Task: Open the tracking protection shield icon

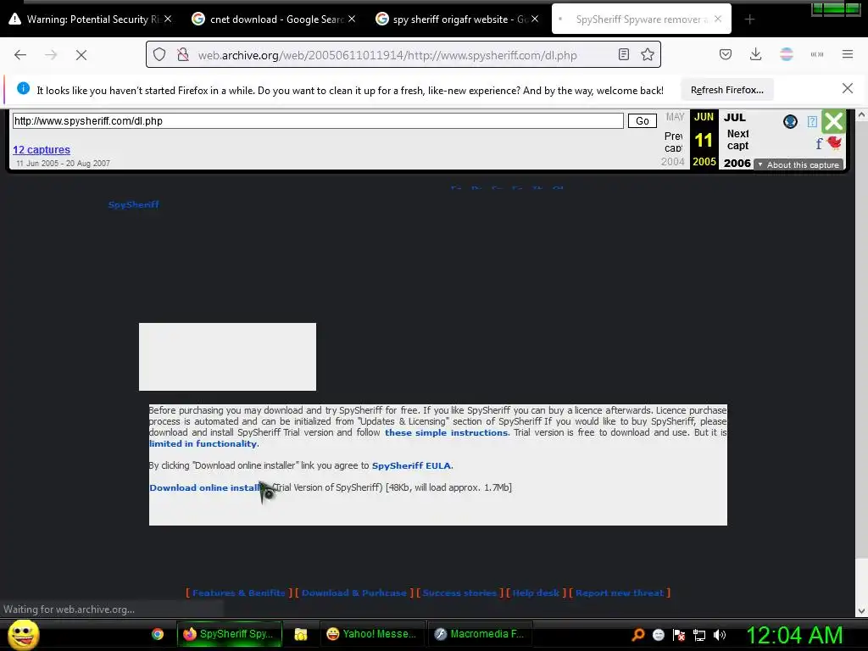Action: pos(159,55)
